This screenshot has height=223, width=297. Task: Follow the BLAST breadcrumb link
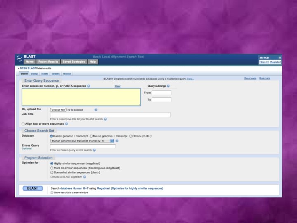pos(32,68)
